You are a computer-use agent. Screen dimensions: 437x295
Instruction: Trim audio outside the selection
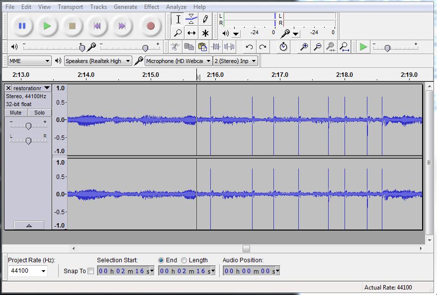click(x=216, y=47)
